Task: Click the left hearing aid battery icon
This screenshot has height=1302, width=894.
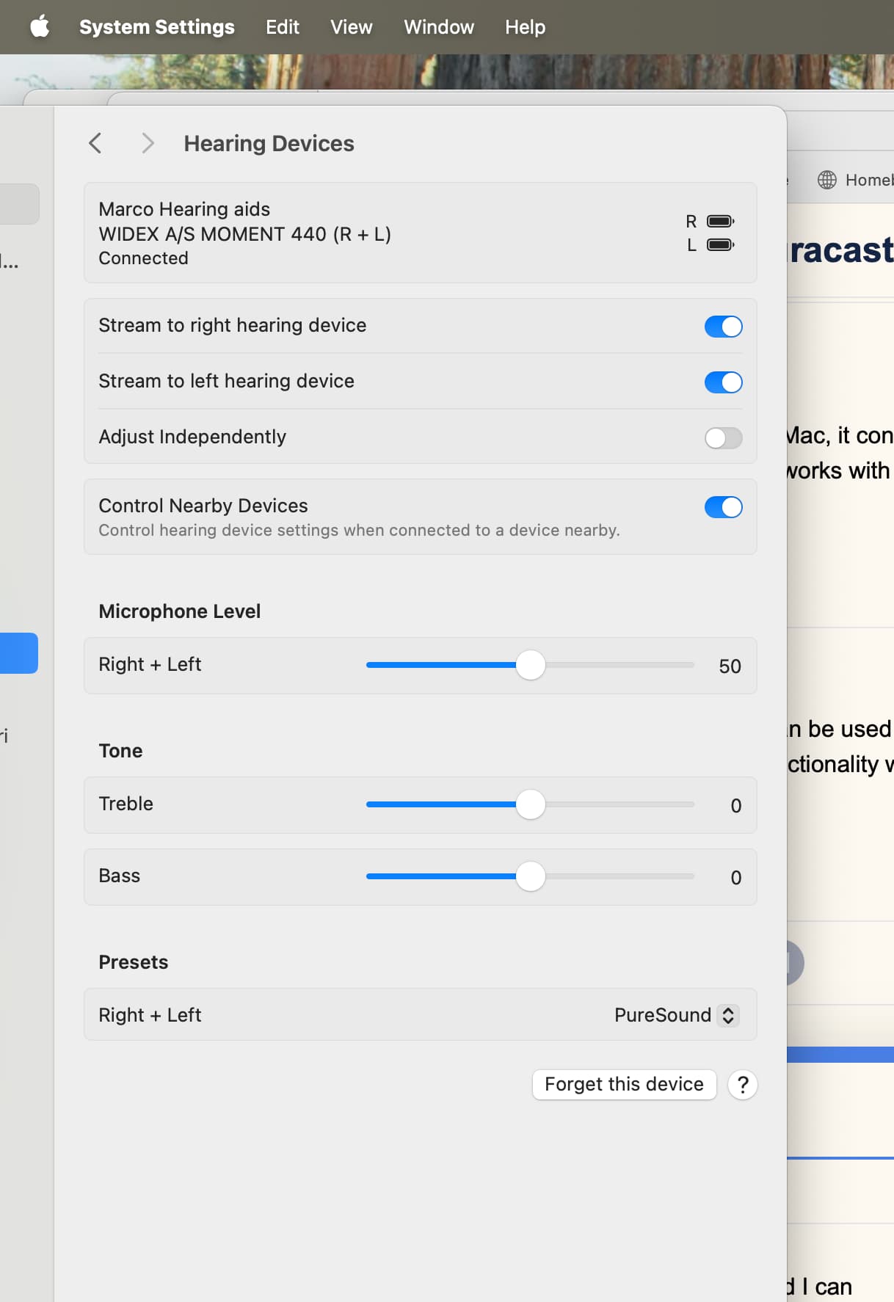Action: 720,245
